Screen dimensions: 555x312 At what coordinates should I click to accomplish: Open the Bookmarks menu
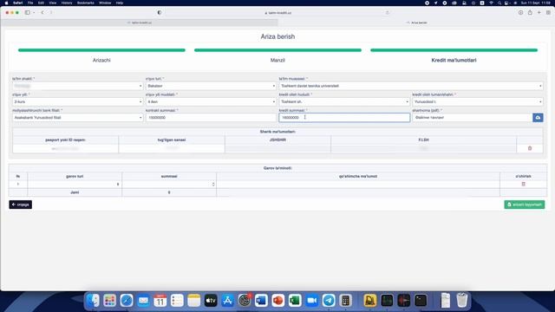pos(86,3)
